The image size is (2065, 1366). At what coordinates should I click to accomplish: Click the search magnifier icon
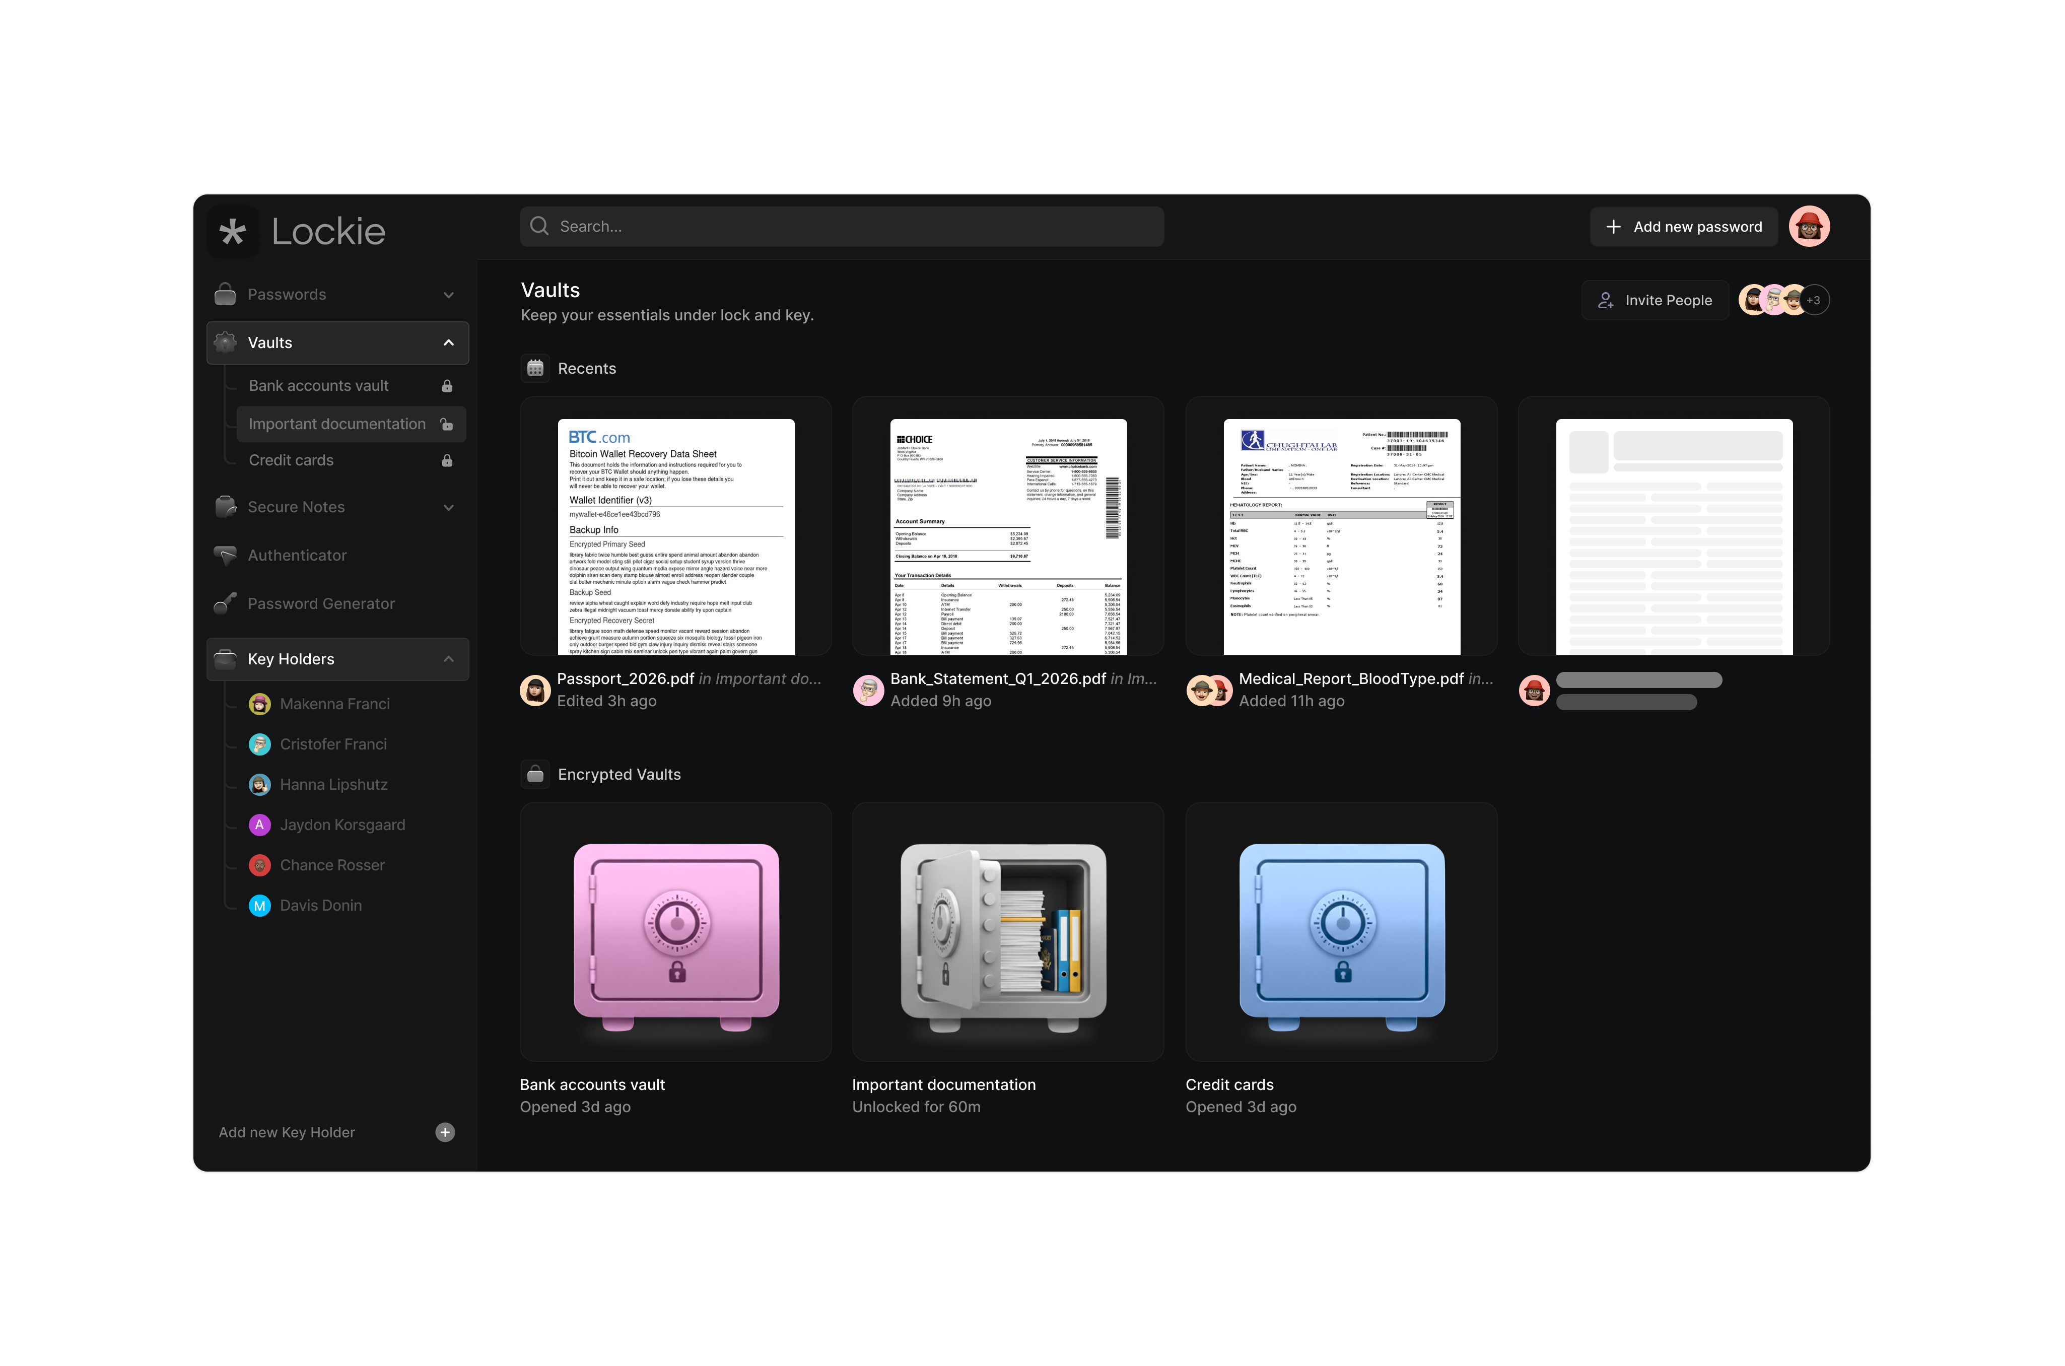click(539, 227)
